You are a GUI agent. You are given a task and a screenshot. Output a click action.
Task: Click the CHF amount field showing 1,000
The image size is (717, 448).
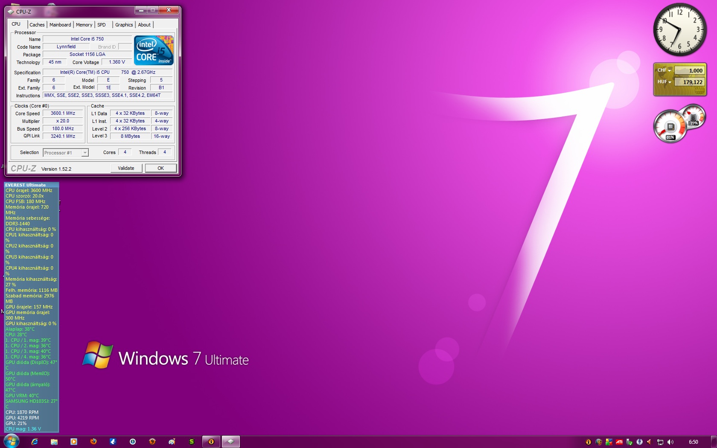689,70
